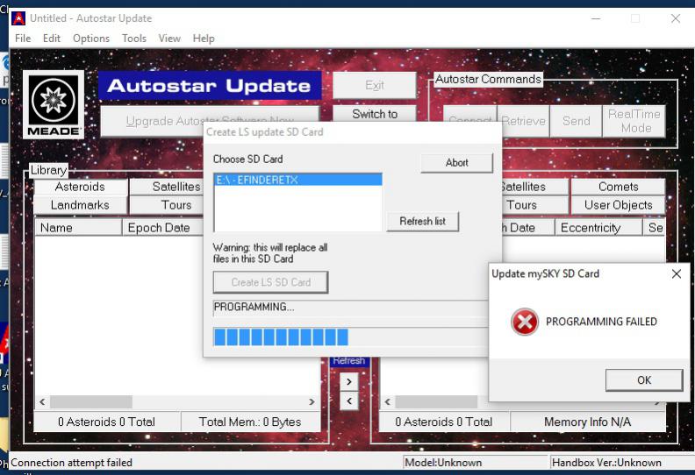Click the PROGRAMMING... status text
Viewport: 695px width, 475px height.
click(x=254, y=307)
